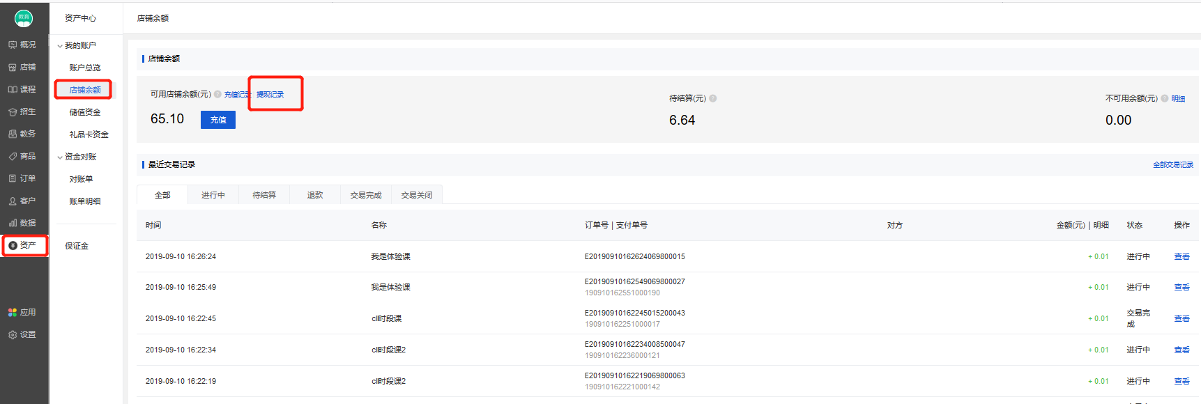Screen dimensions: 1201x404
Task: Switch to the 待结算 tab
Action: 264,195
